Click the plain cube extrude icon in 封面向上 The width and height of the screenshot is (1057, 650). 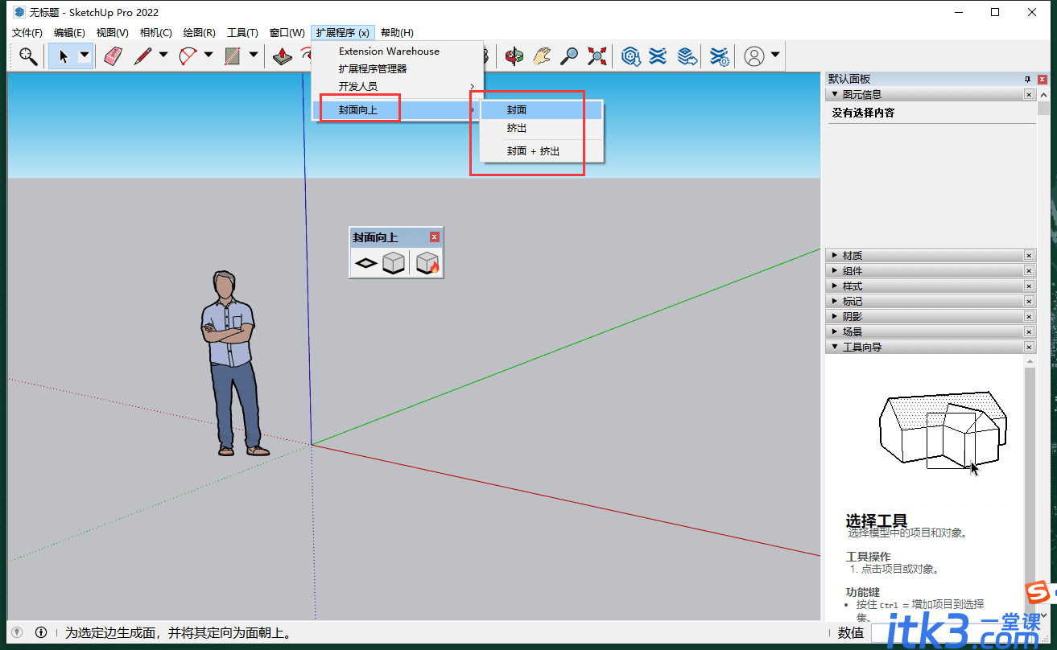click(x=393, y=263)
